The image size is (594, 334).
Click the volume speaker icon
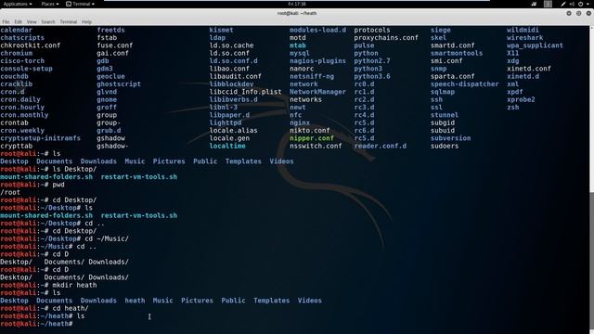[572, 4]
